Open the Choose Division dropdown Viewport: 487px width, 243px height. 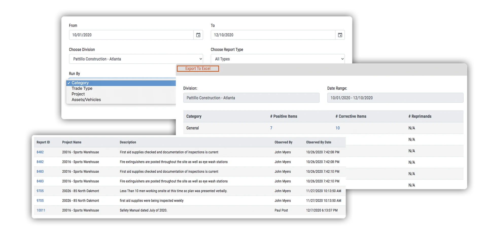click(x=136, y=59)
